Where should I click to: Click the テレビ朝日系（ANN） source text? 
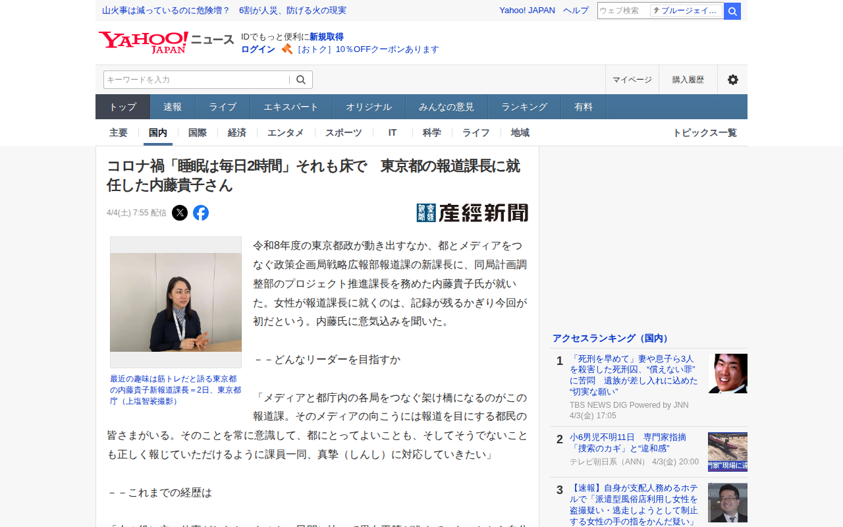click(x=609, y=462)
